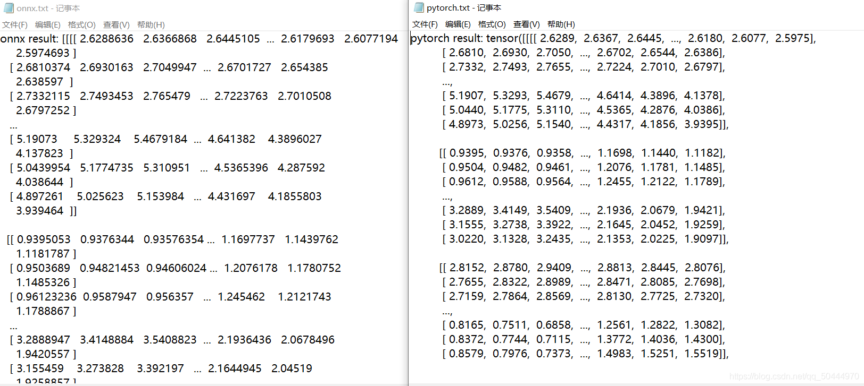Viewport: 864px width, 386px height.
Task: Click value 4.5365396 in onnx window
Action: pyautogui.click(x=241, y=168)
